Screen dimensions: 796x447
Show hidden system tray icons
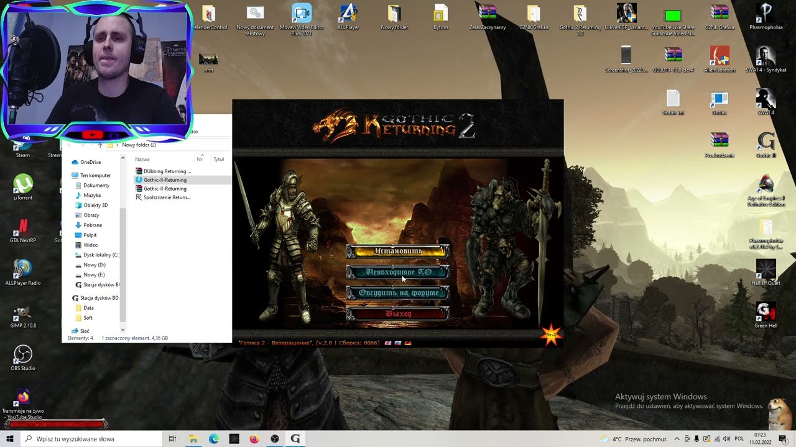pyautogui.click(x=677, y=439)
